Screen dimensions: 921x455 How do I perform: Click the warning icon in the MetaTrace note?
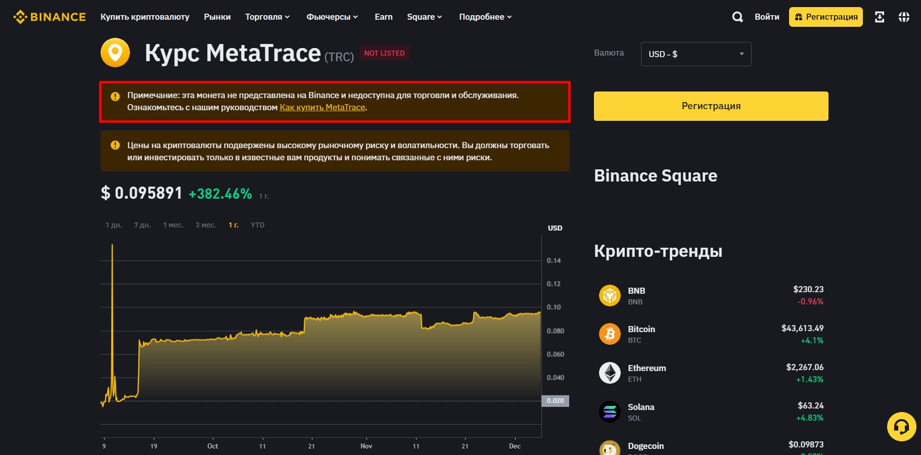[115, 96]
